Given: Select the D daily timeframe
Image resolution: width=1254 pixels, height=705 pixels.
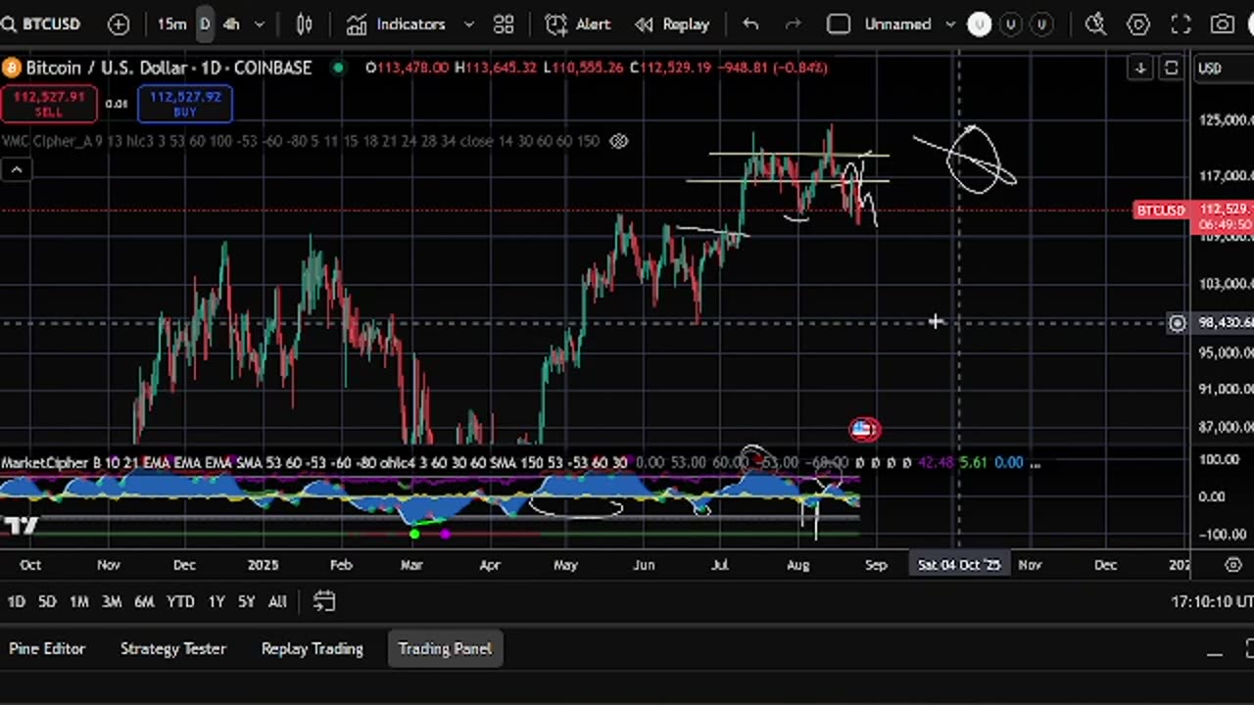Looking at the screenshot, I should (205, 24).
